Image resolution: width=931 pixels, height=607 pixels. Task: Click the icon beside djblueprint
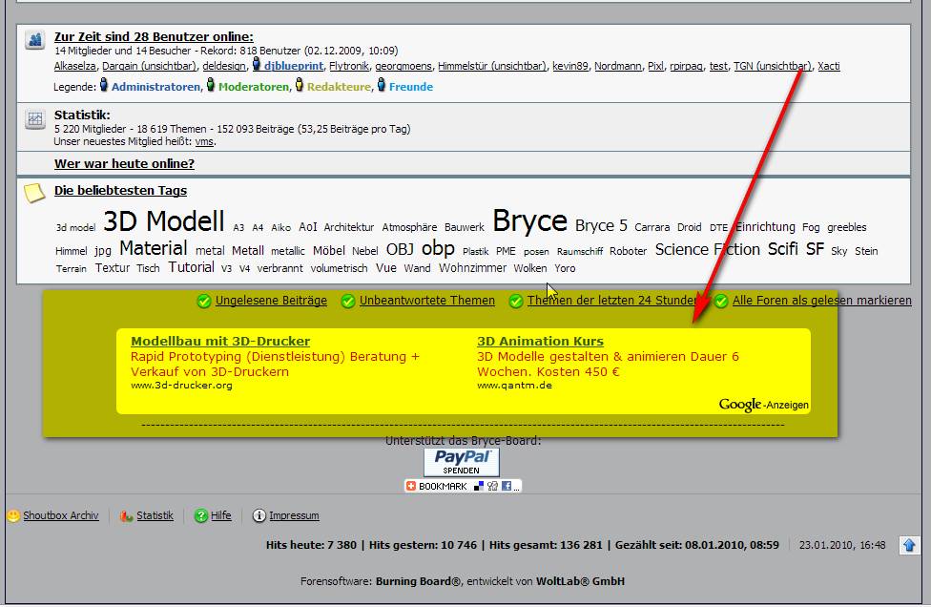[x=257, y=64]
